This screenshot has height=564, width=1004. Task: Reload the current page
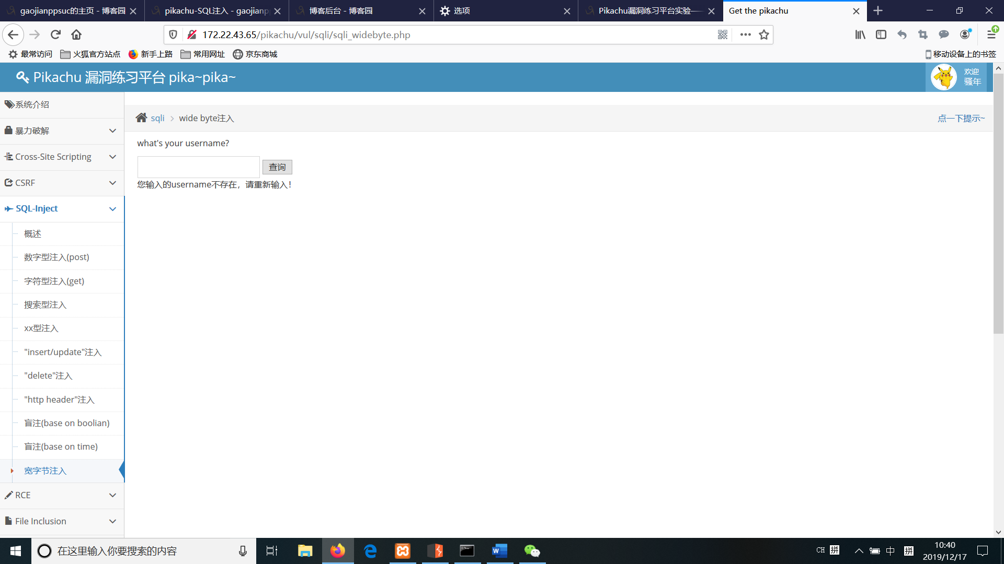[x=55, y=34]
